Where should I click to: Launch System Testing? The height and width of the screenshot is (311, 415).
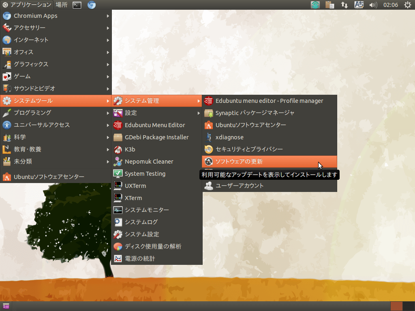(x=157, y=174)
